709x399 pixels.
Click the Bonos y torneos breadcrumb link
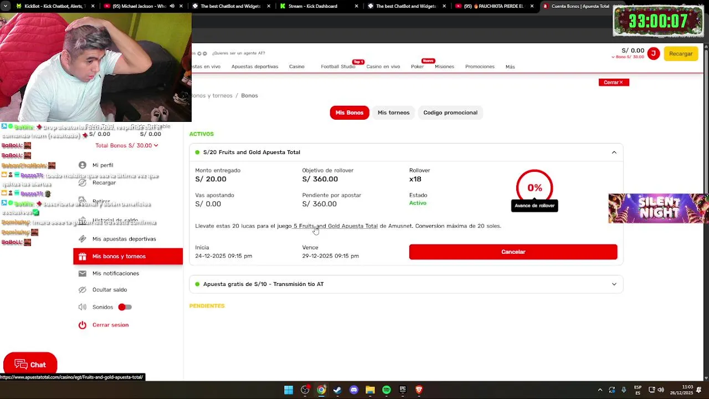tap(211, 96)
